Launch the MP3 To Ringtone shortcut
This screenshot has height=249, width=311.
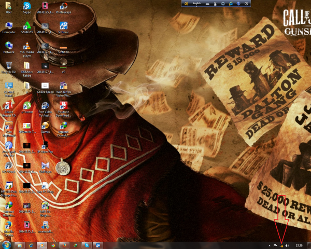45,209
